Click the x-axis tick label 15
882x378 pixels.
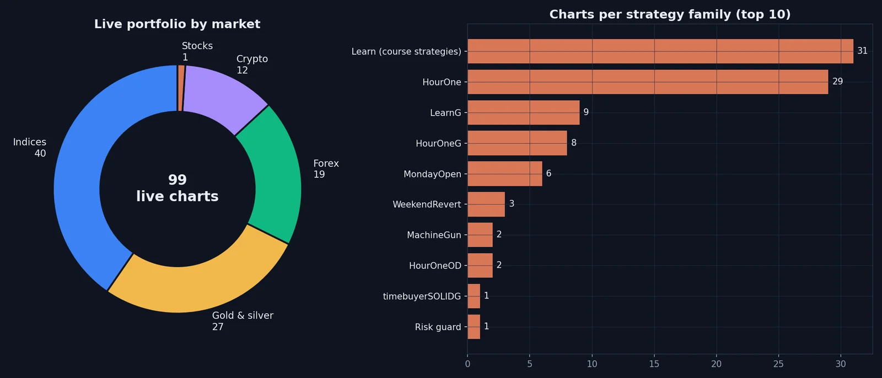tap(654, 364)
